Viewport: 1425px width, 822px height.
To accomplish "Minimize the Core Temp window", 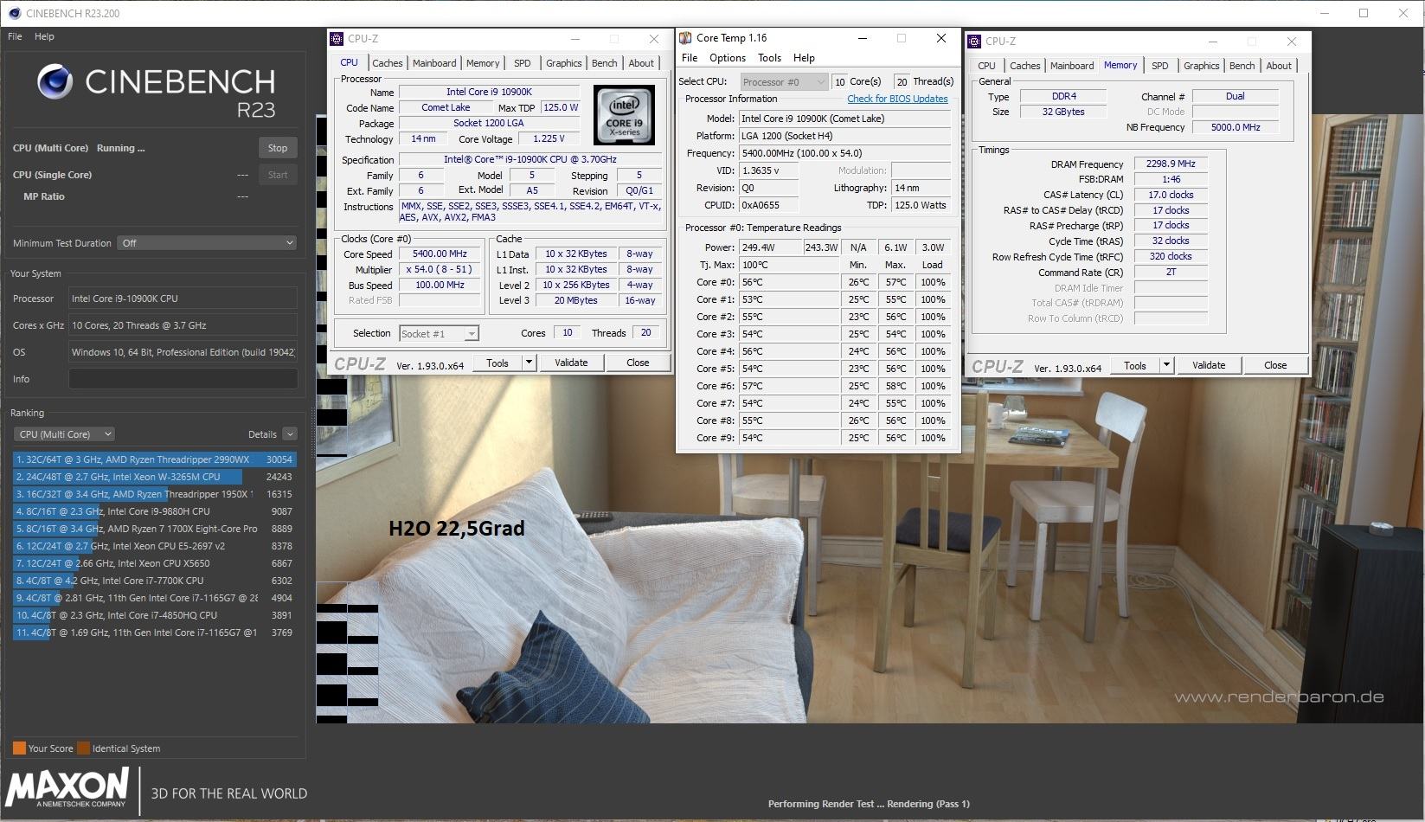I will 863,38.
